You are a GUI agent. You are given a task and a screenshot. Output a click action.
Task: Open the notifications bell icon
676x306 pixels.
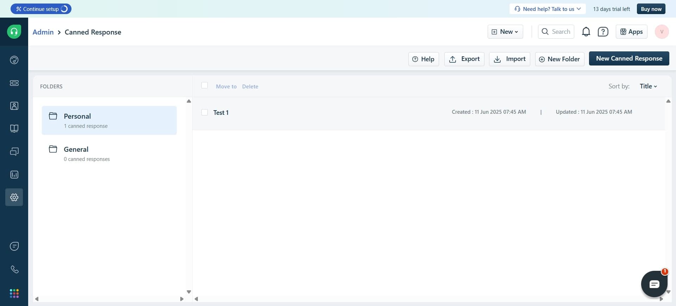[x=586, y=32]
